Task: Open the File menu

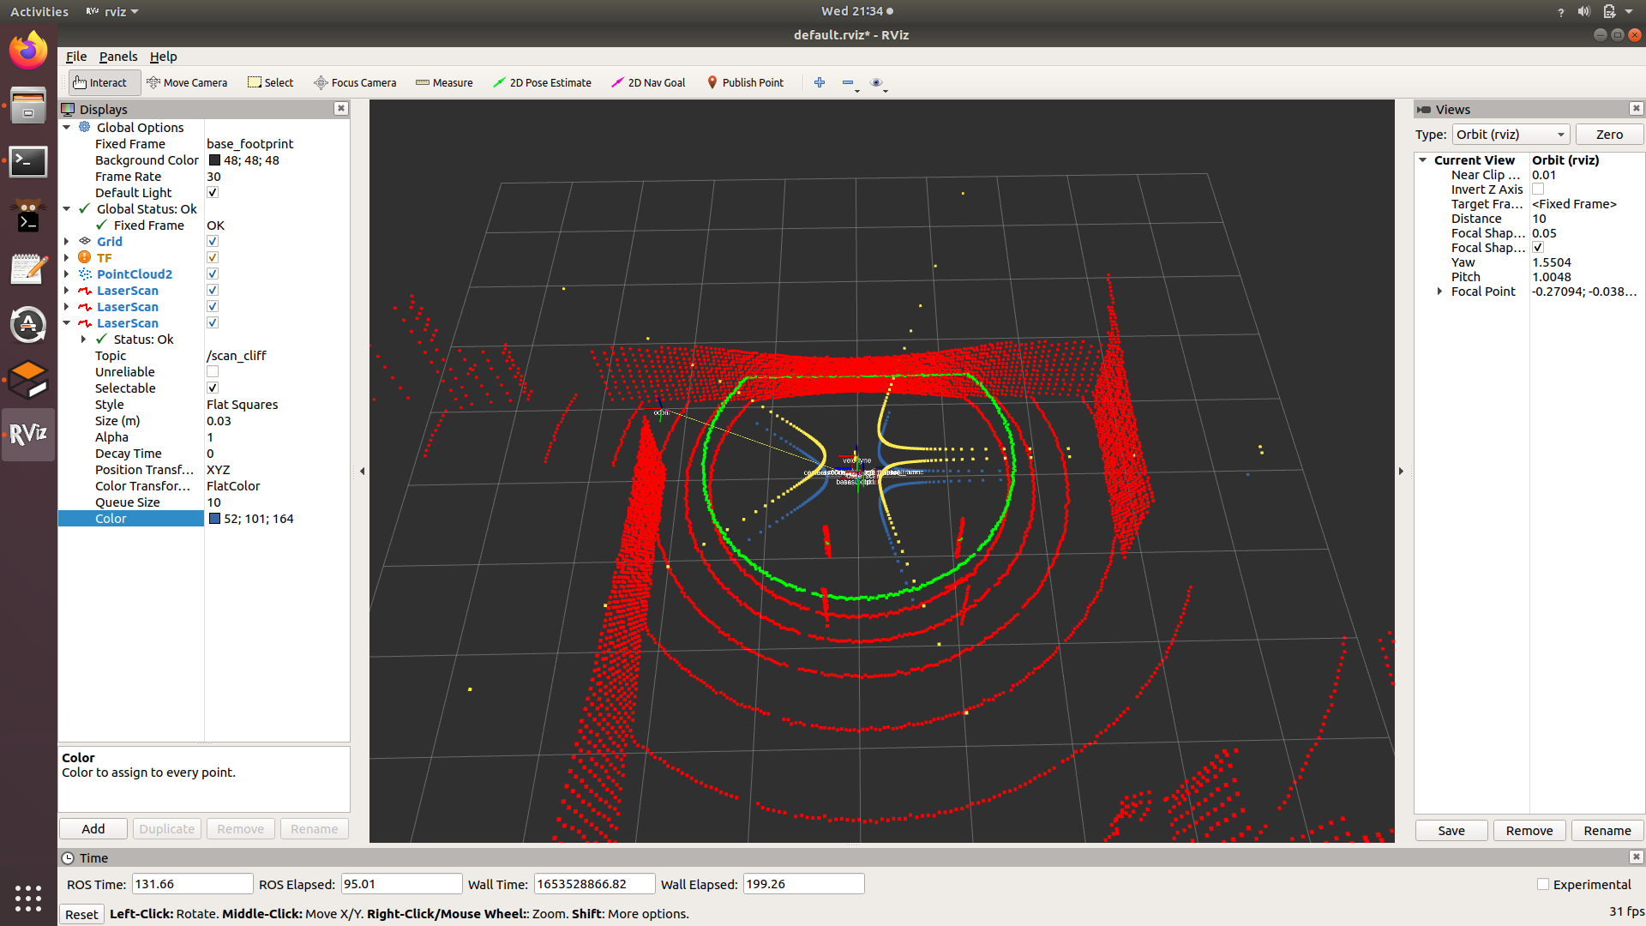Action: point(75,57)
